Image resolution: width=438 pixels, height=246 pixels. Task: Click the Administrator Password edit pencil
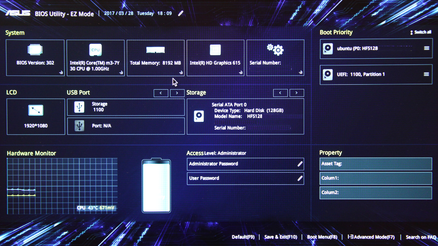[300, 164]
